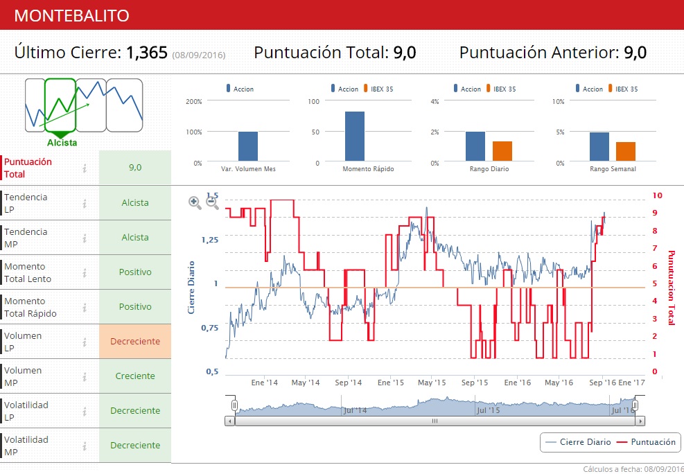Click the Momento Total Rápido Positivo cell

tap(135, 307)
